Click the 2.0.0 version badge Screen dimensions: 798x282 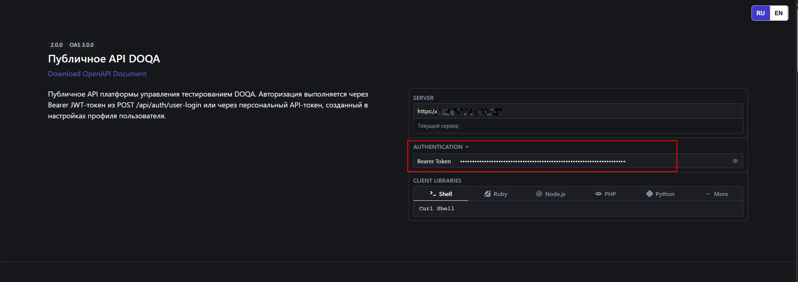tap(56, 45)
